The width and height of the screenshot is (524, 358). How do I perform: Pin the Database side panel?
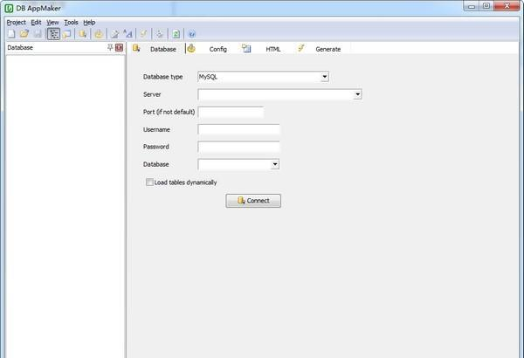(110, 47)
